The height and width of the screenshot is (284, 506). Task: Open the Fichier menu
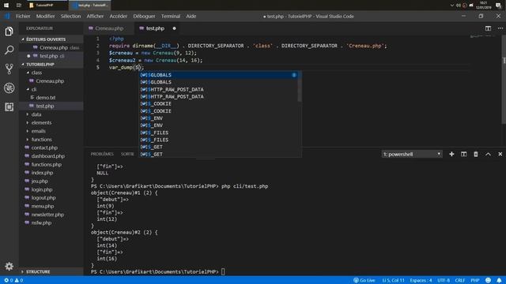pyautogui.click(x=23, y=16)
